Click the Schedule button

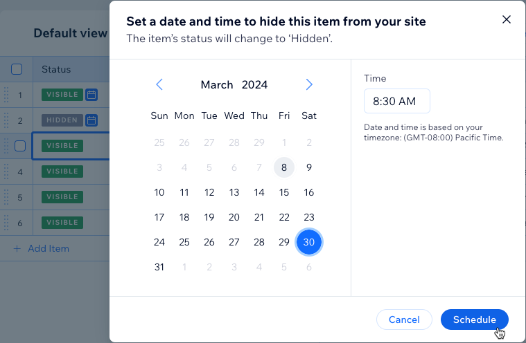click(x=474, y=319)
